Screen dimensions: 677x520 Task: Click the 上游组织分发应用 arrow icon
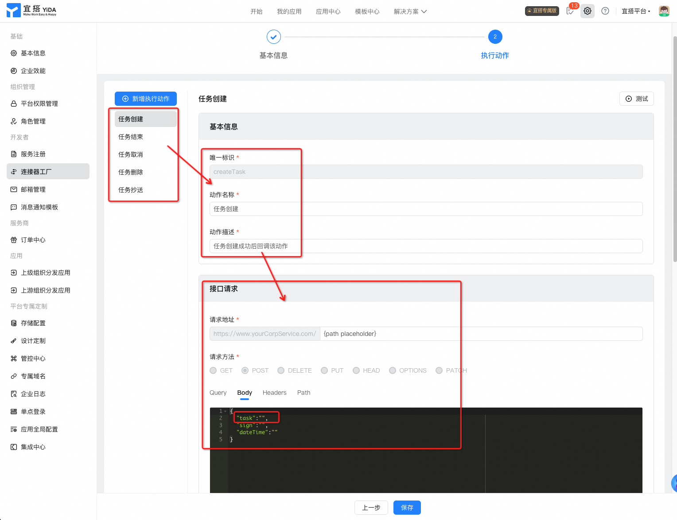pyautogui.click(x=14, y=290)
